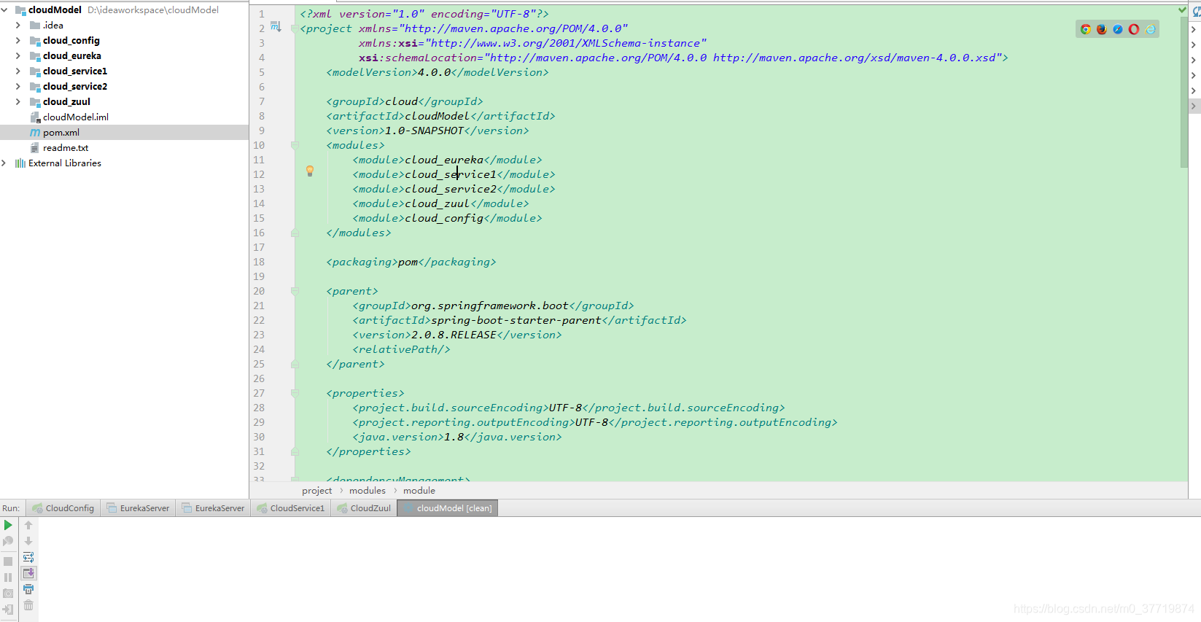Toggle soft-wrap in Run console

click(x=28, y=557)
